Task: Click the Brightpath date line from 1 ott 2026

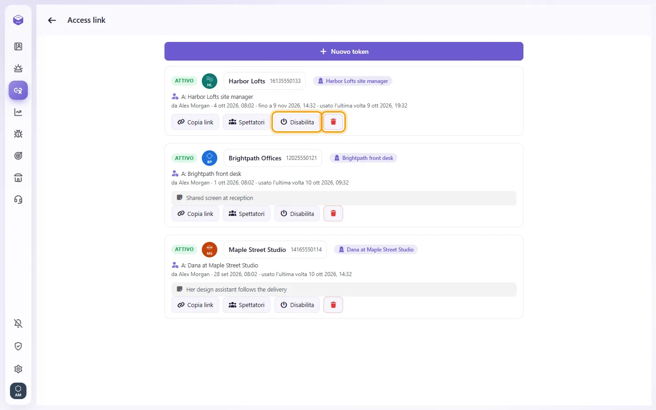Action: [260, 183]
